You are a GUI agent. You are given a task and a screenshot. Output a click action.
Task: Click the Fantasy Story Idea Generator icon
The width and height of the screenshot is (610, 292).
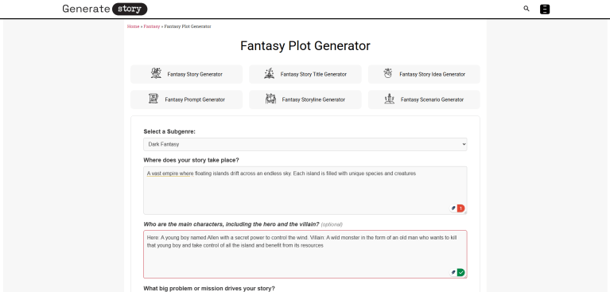[x=387, y=73]
